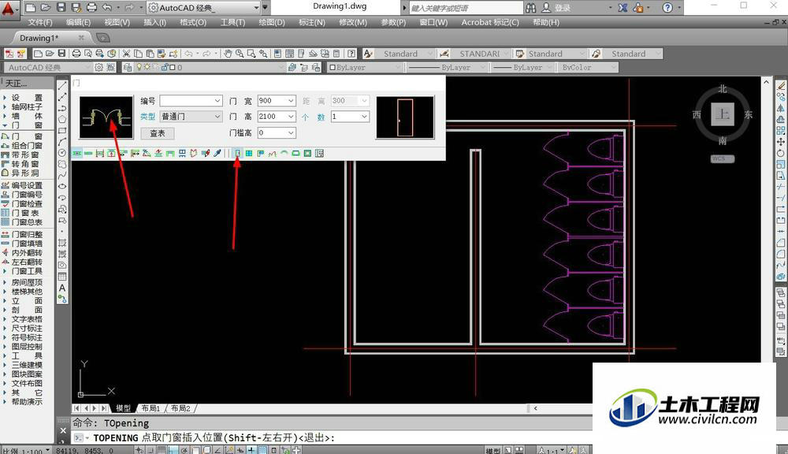Click the 查表 button in door dialog
788x454 pixels.
(x=158, y=133)
